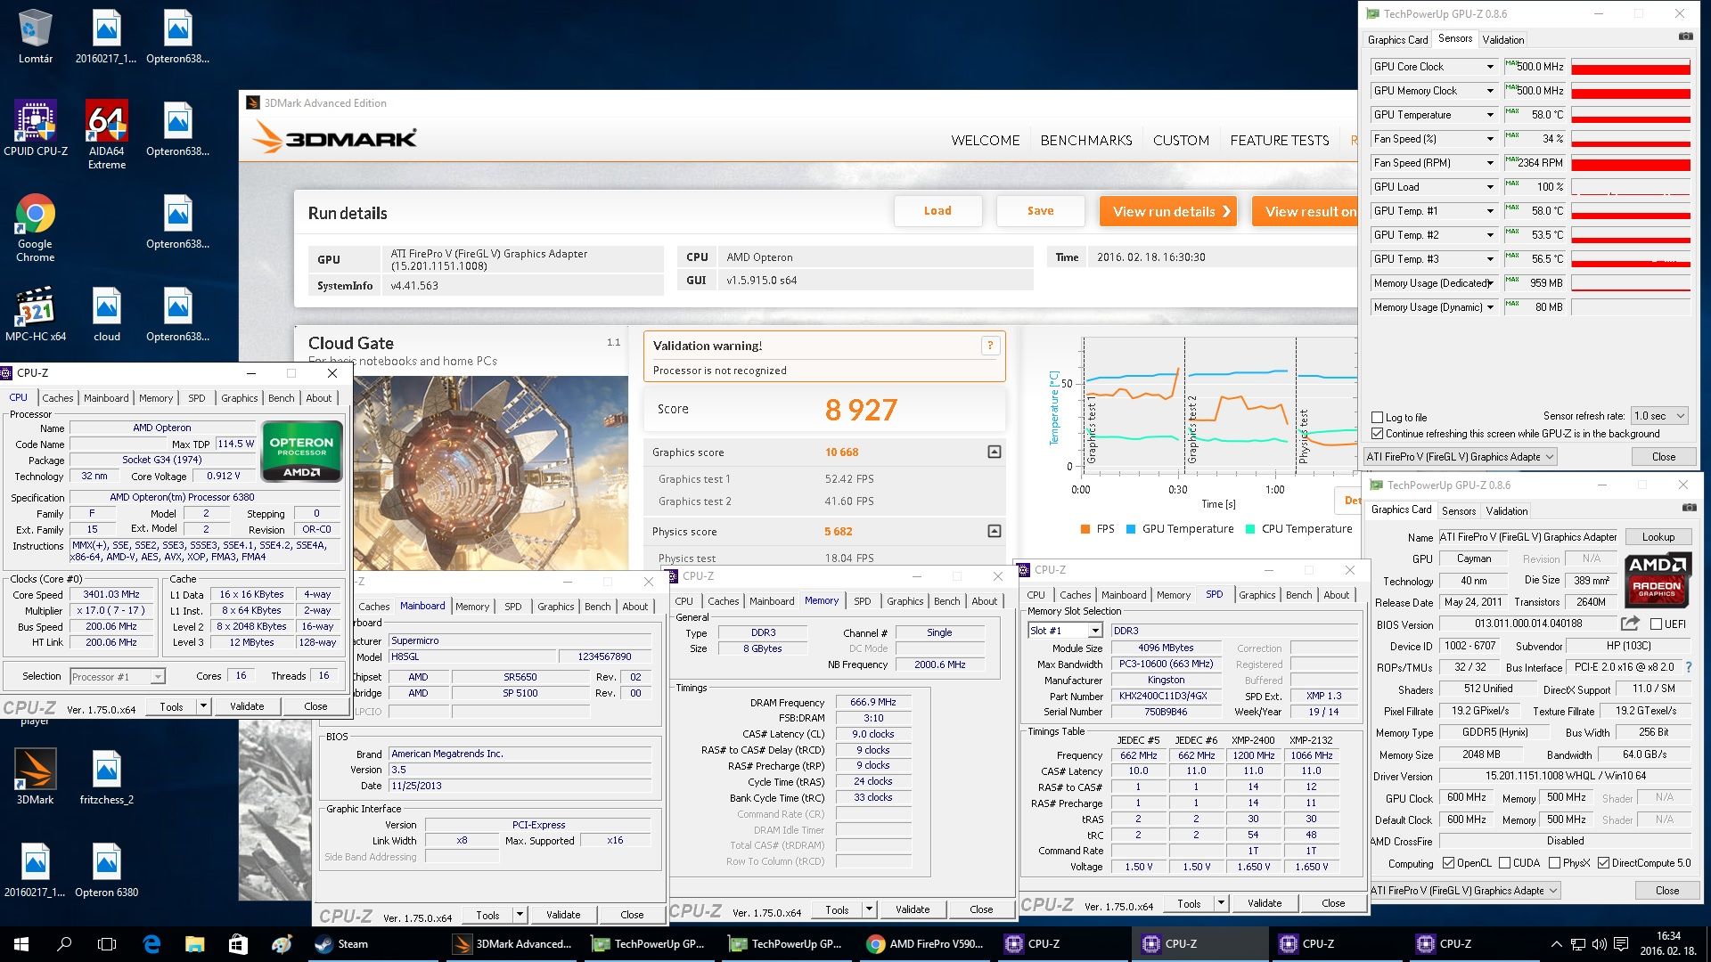The height and width of the screenshot is (962, 1711).
Task: Open GPU Core Clock sensor dropdown
Action: pos(1489,67)
